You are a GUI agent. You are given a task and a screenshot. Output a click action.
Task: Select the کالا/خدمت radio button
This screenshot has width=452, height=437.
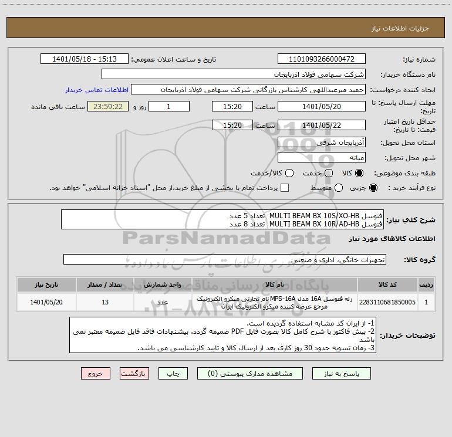(289, 173)
